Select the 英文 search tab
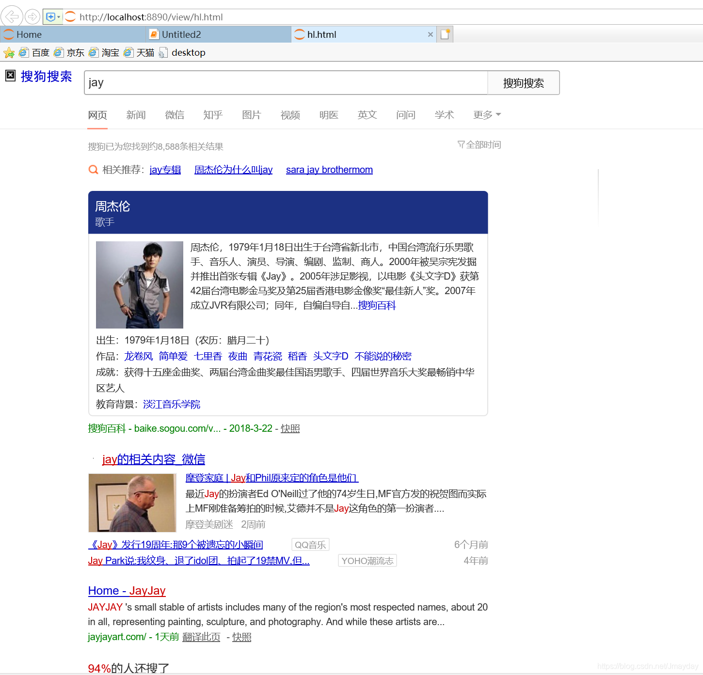Image resolution: width=703 pixels, height=675 pixels. pos(367,115)
